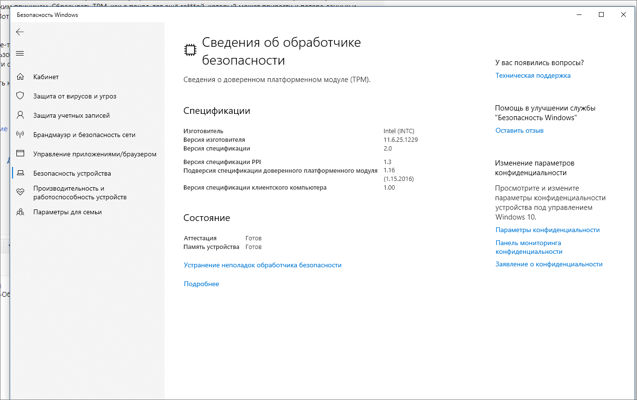This screenshot has height=400, width=637.
Task: Click the PPI specification version value 1.3
Action: click(x=388, y=162)
